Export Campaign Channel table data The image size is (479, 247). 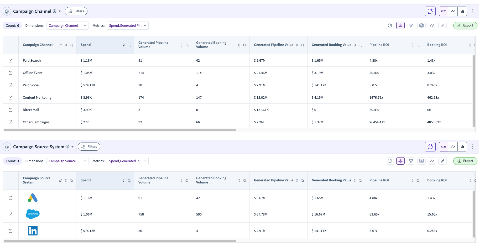tap(465, 25)
